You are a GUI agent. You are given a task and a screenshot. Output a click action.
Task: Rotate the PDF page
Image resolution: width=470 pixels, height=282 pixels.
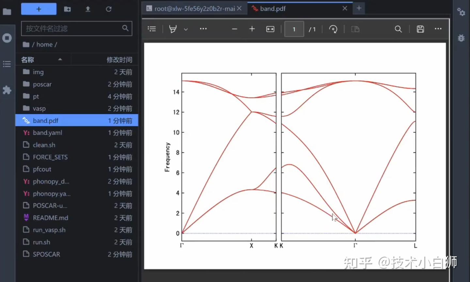click(x=333, y=29)
